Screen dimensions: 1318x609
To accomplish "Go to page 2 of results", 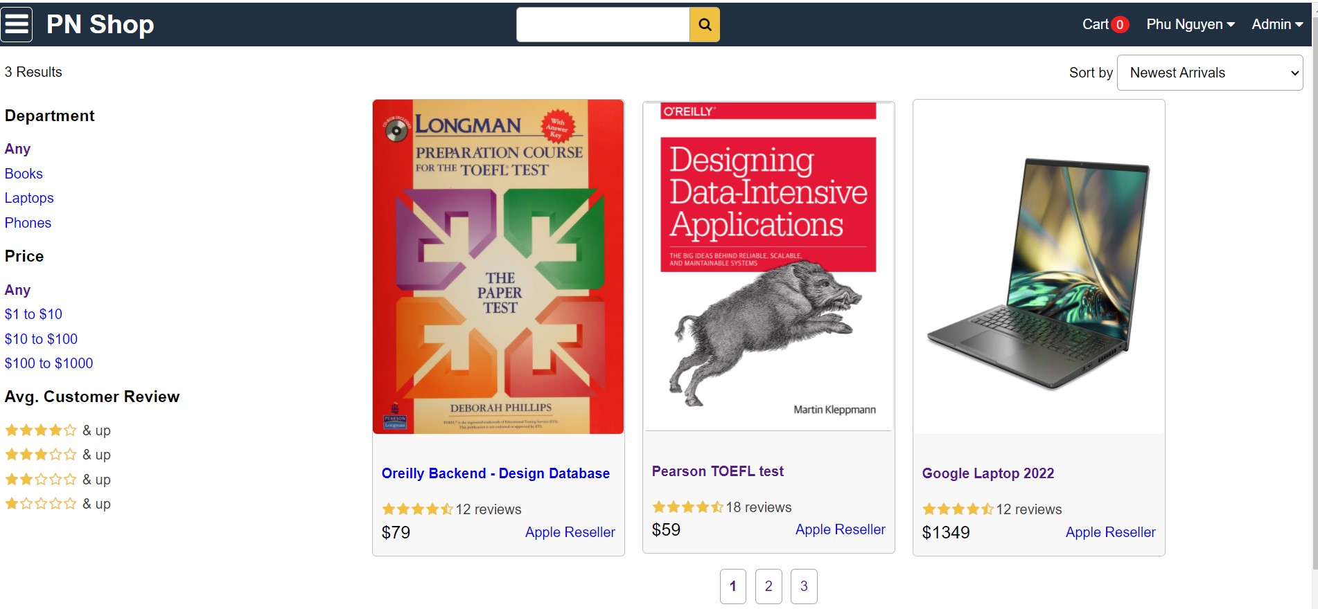I will coord(768,586).
